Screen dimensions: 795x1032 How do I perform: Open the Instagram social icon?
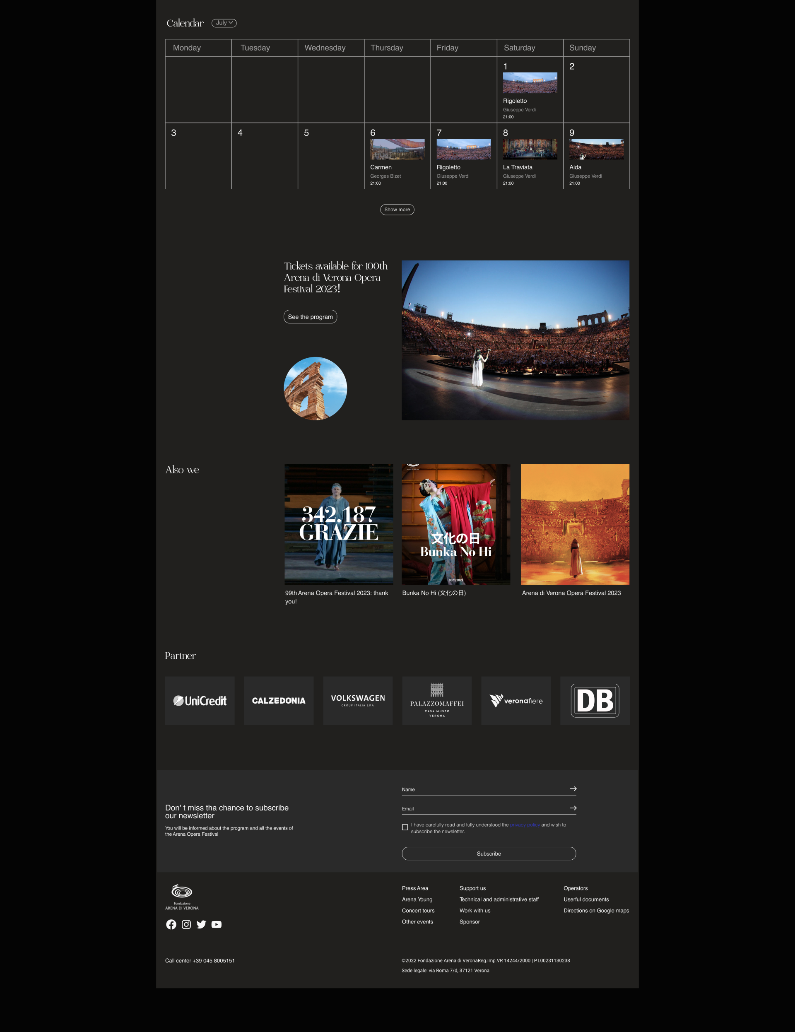(186, 924)
